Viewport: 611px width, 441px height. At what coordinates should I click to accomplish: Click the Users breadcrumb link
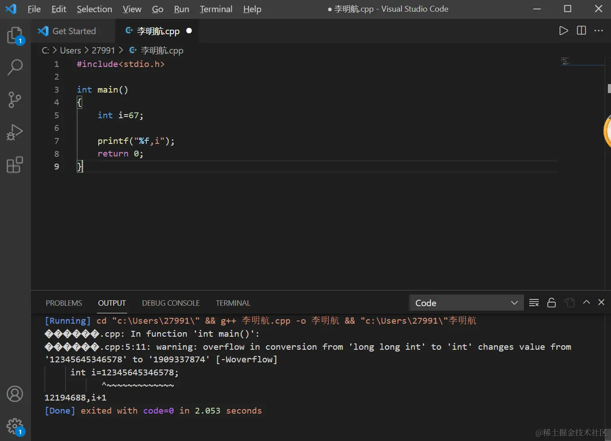pyautogui.click(x=70, y=50)
